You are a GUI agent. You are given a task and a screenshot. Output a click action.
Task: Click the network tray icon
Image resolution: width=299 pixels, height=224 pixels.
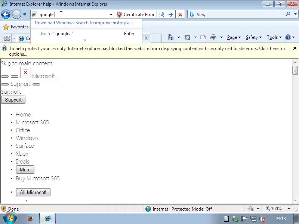point(253,219)
